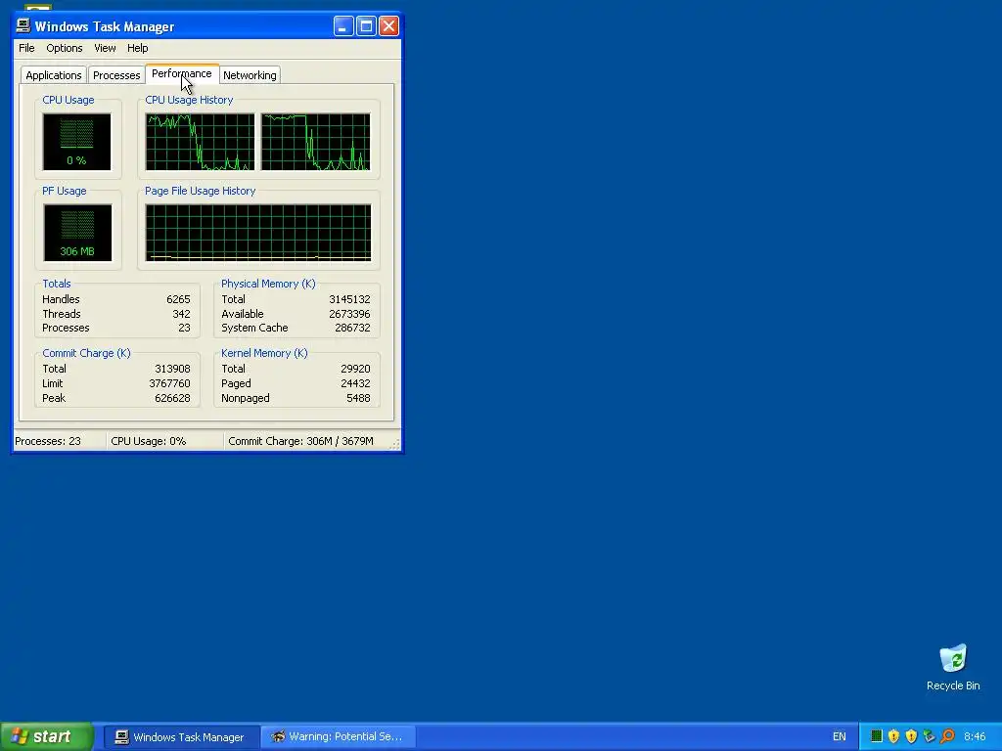Select the Recycle Bin desktop icon
Screen dimensions: 1002x751
click(953, 667)
